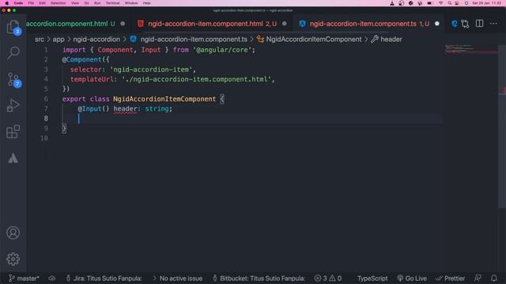Screen dimensions: 506x284
Task: Click the Wi-Fi icon in the menu bar
Action: pyautogui.click(x=440, y=3)
